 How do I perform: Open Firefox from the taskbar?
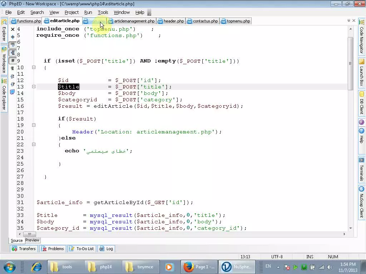pos(199,267)
